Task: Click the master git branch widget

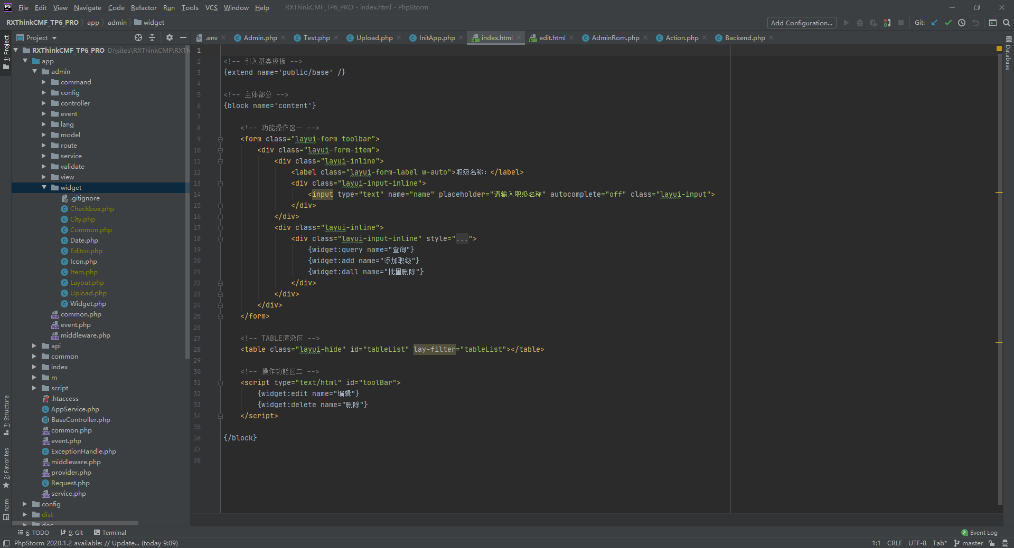Action: point(969,543)
